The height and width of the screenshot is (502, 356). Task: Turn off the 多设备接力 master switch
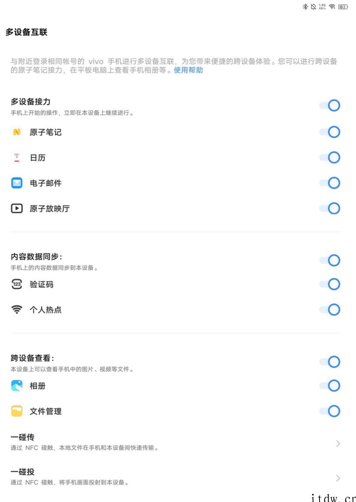coord(330,106)
